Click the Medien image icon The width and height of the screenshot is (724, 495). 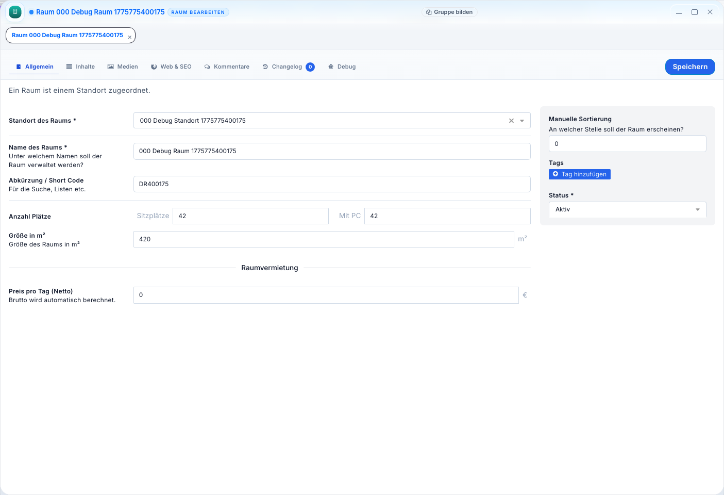(111, 67)
